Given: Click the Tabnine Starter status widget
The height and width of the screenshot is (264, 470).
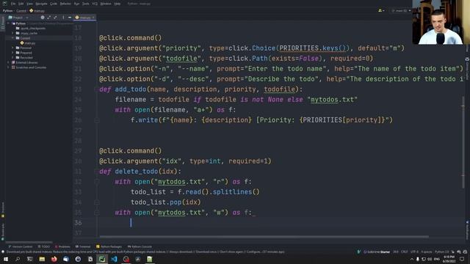Looking at the screenshot, I should (377, 252).
